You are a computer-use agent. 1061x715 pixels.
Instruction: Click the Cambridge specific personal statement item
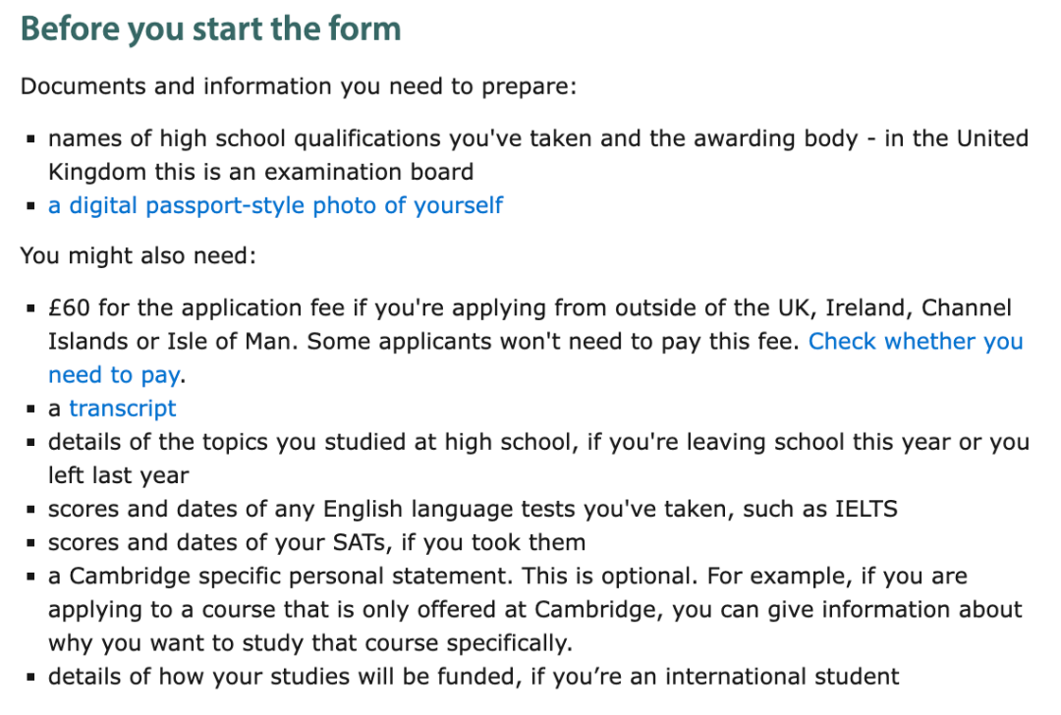pos(534,610)
